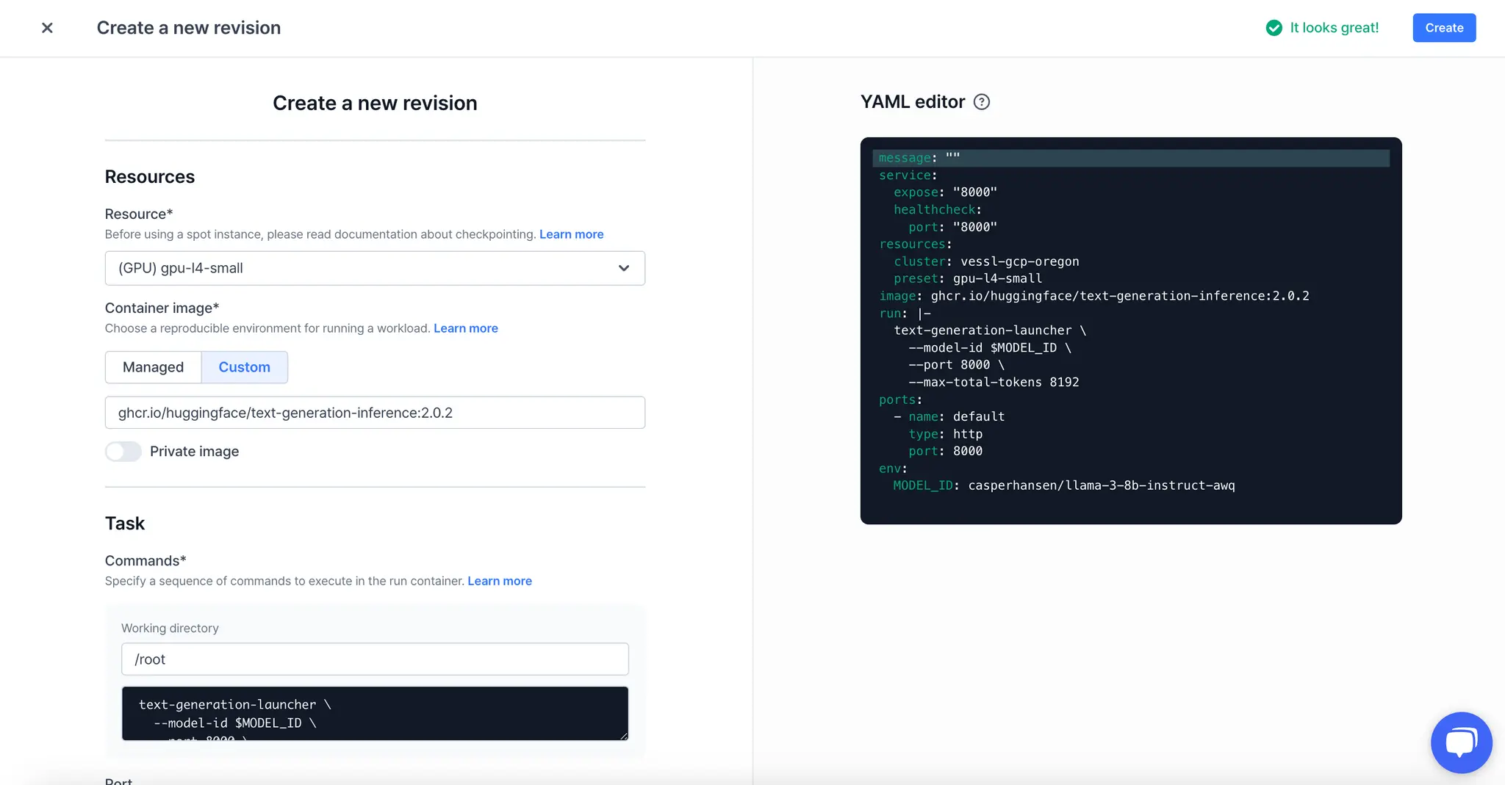Click the image line in YAML editor

click(1094, 296)
